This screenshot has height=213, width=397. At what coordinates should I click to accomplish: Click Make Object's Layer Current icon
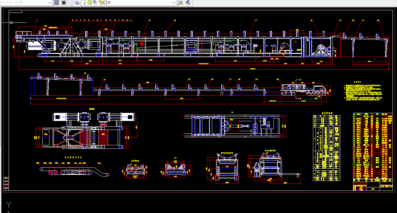coord(181,3)
